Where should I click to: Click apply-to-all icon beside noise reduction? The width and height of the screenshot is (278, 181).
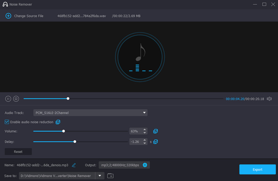coord(58,122)
